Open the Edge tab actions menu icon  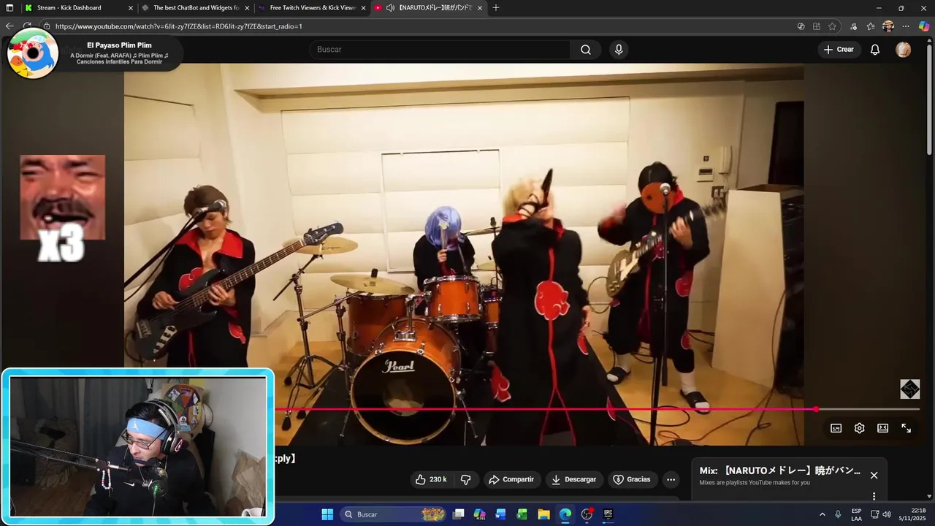click(9, 8)
